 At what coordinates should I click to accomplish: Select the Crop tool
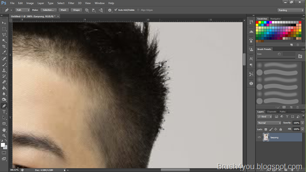point(4,46)
